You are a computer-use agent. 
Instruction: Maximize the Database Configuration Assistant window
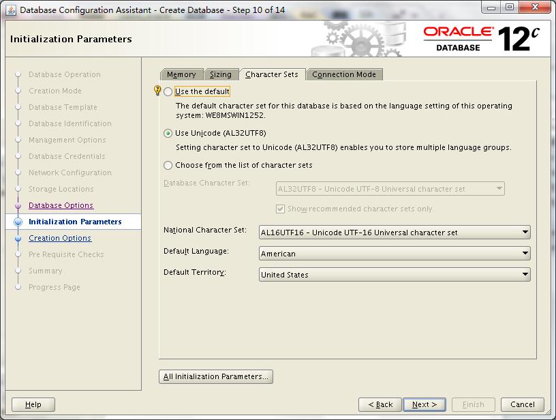(x=510, y=7)
